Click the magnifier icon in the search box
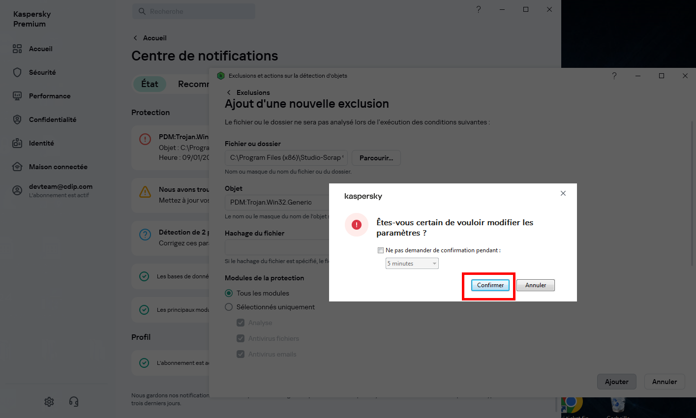The height and width of the screenshot is (418, 696). (142, 11)
